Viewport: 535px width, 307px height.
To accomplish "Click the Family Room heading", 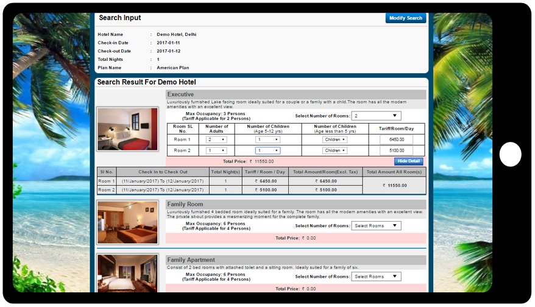I will (x=185, y=204).
